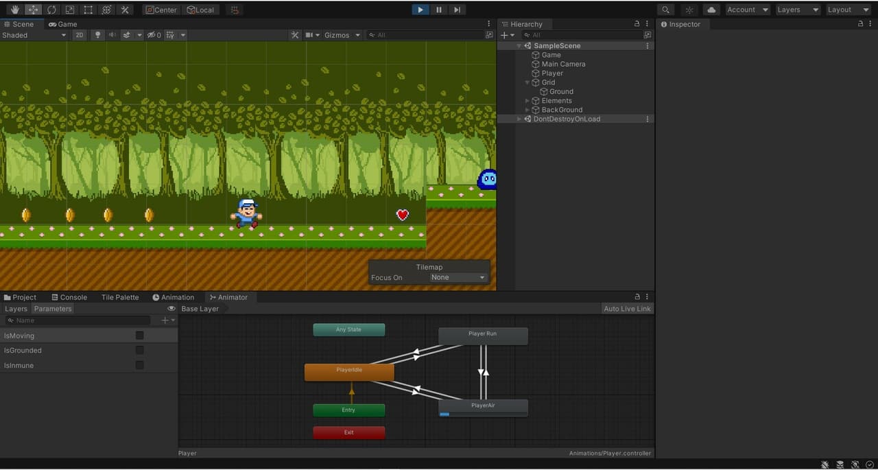The width and height of the screenshot is (878, 470).
Task: Switch to the Console tab
Action: point(69,297)
